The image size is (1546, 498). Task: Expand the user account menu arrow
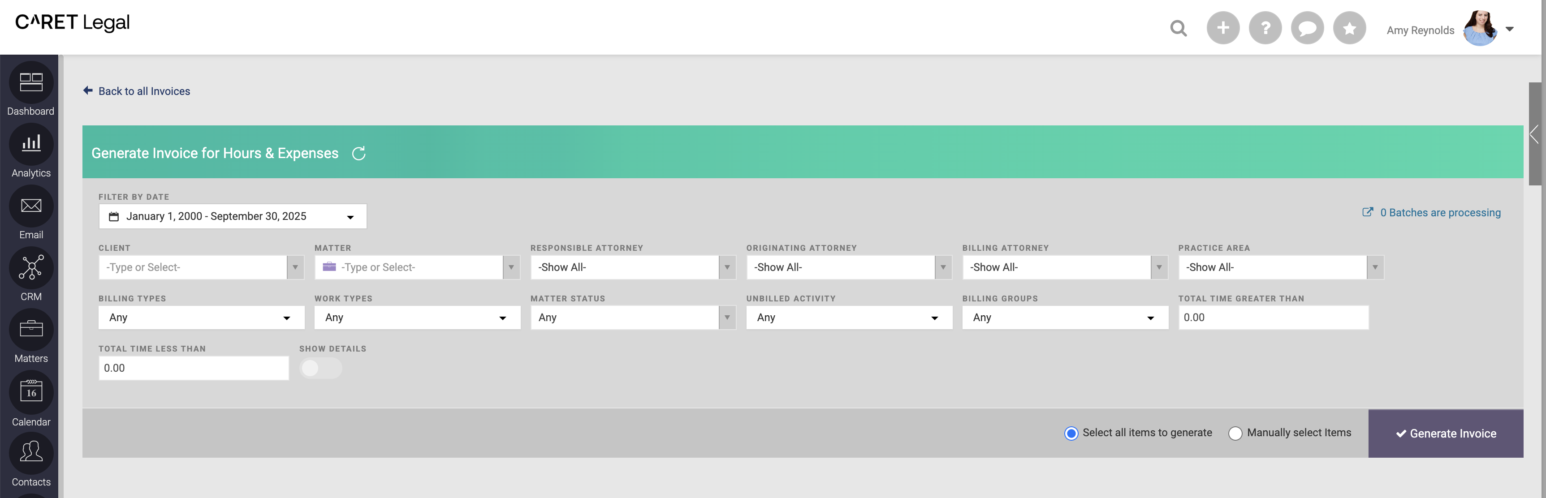point(1509,29)
